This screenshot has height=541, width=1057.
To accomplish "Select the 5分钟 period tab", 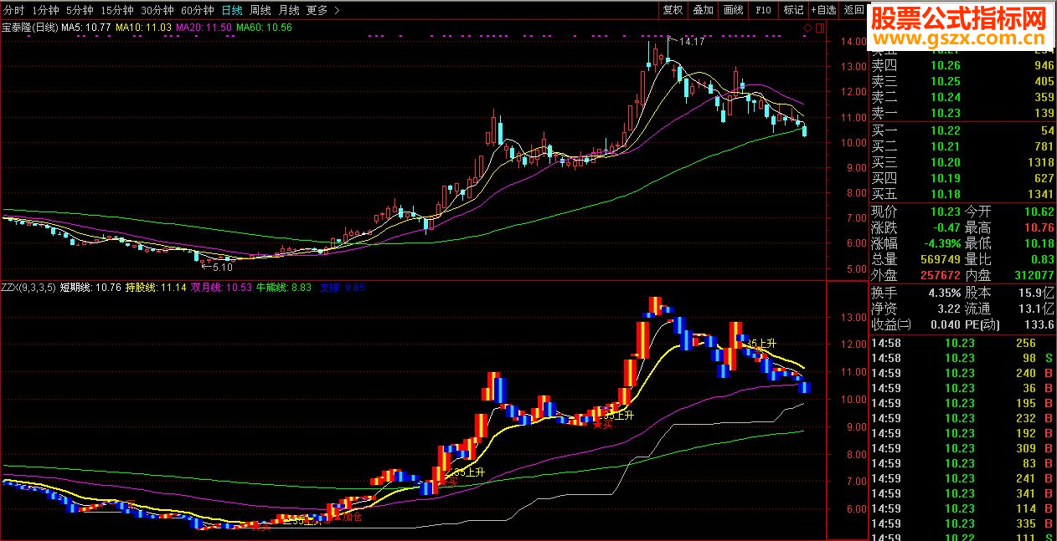I will point(80,10).
